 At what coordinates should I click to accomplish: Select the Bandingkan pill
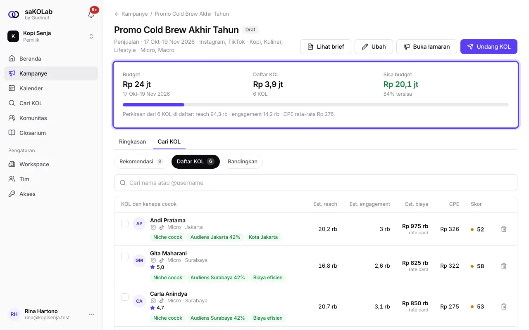coord(243,162)
